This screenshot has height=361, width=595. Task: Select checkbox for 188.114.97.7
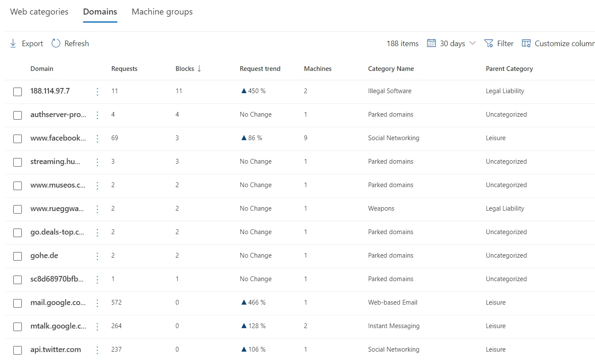18,92
